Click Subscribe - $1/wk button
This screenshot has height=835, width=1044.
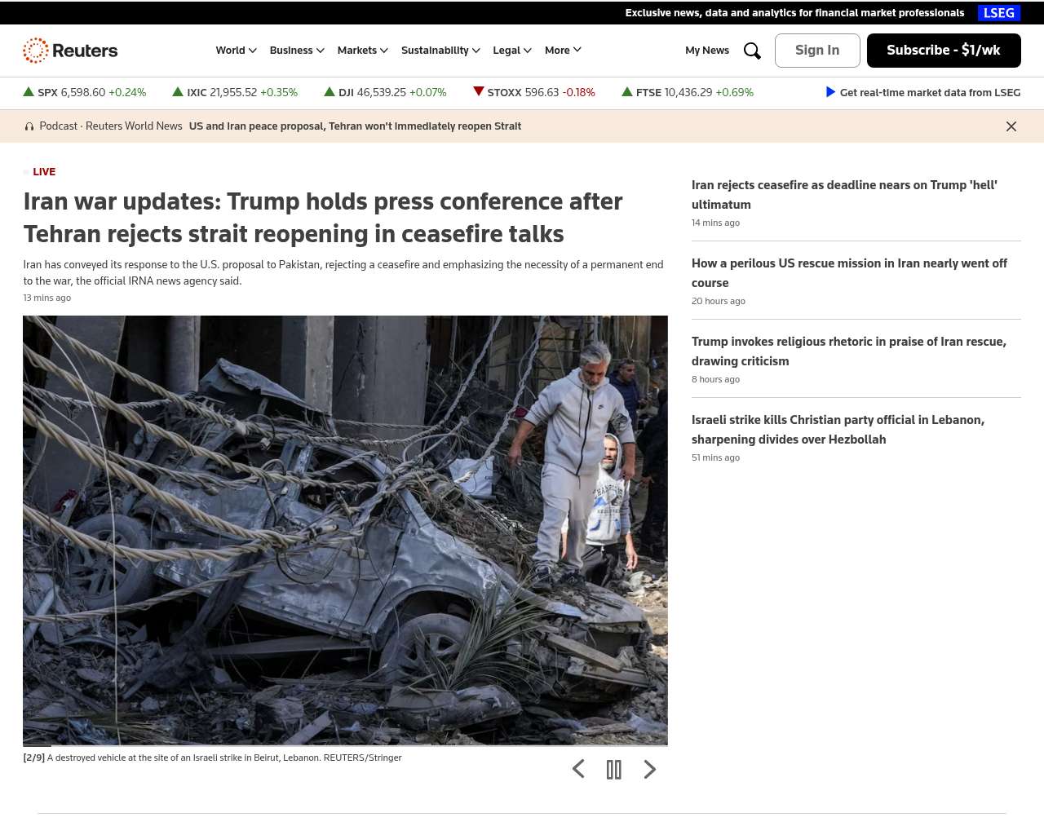point(944,51)
